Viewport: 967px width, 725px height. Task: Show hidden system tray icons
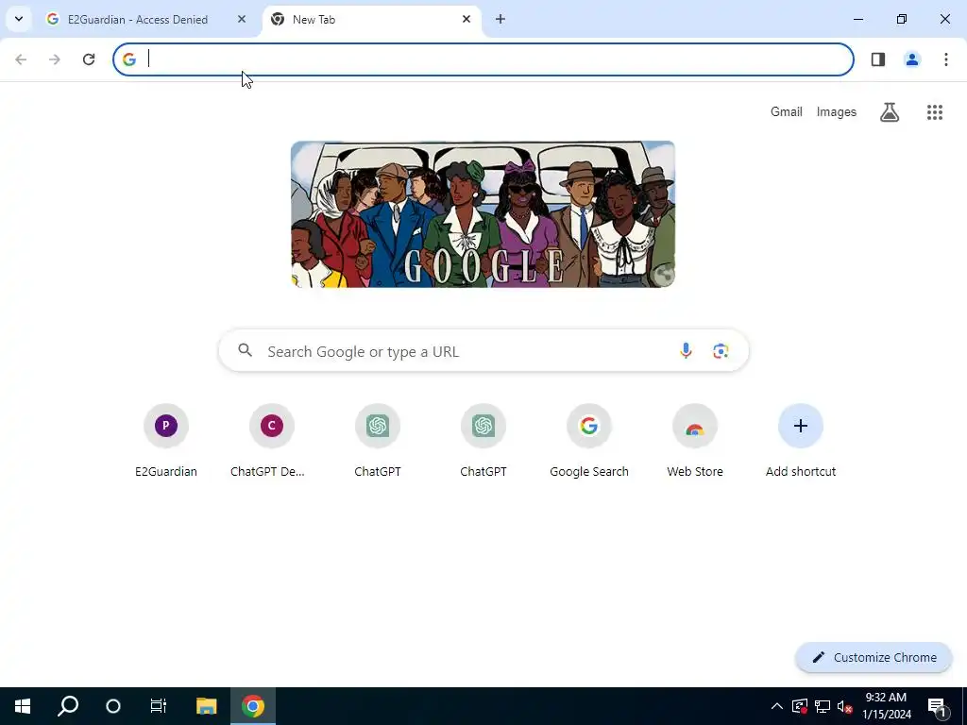click(x=777, y=706)
